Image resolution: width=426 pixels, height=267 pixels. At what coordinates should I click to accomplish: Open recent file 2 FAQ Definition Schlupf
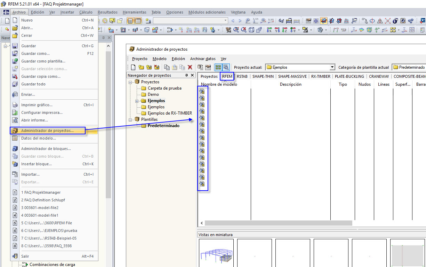tap(54, 200)
